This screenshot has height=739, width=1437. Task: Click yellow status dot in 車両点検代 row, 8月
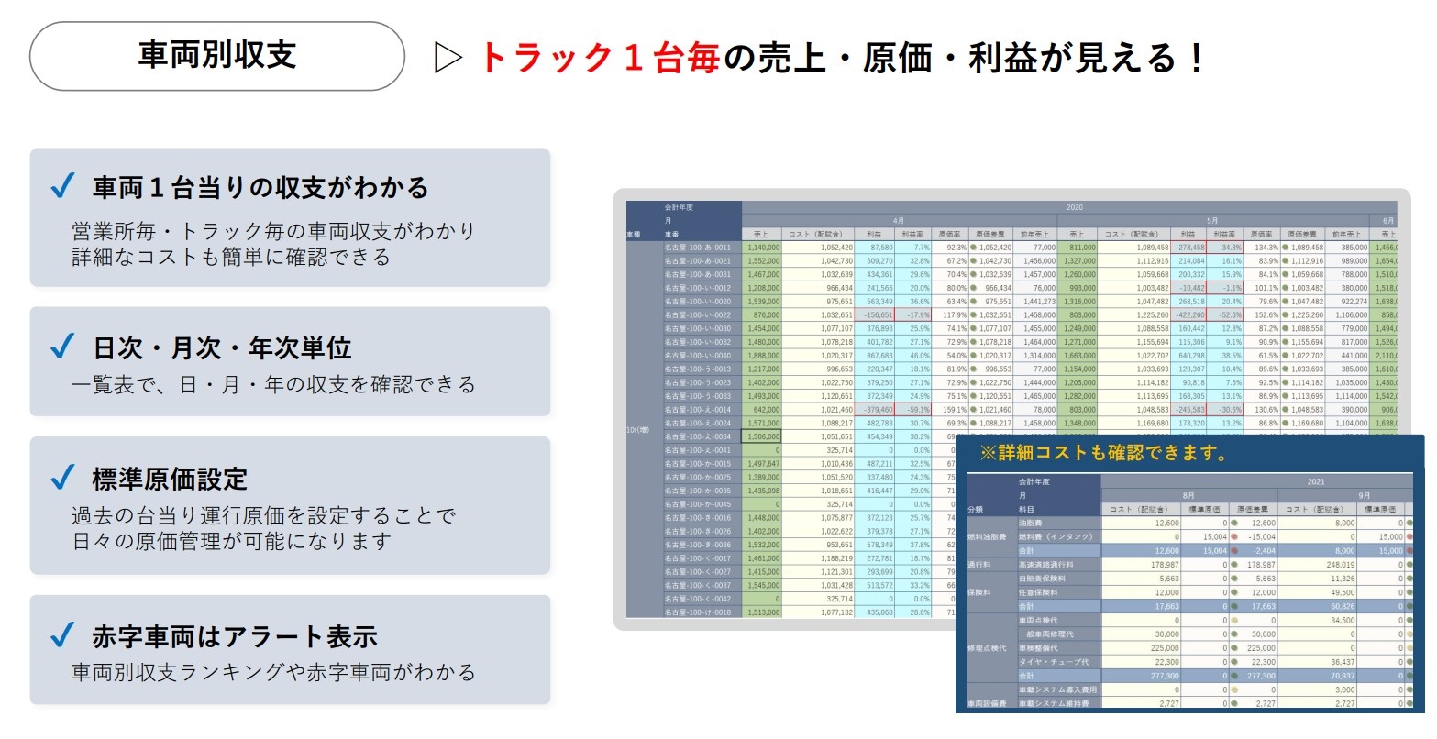click(1234, 621)
